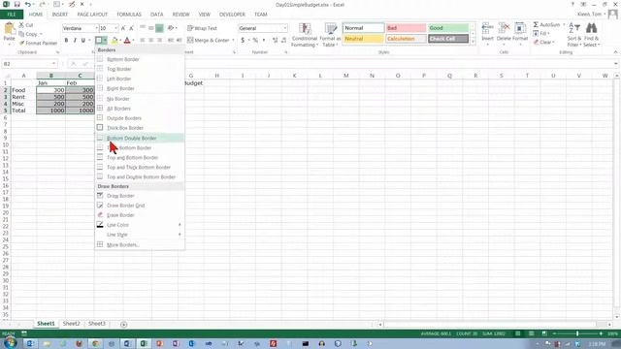
Task: Click the accounting dollar format icon
Action: [x=243, y=40]
